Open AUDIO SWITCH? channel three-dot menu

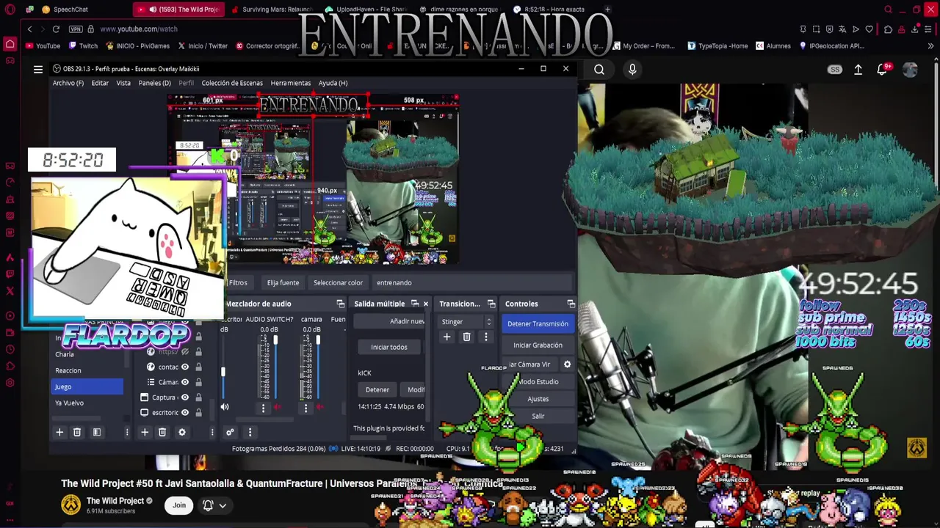pos(263,407)
